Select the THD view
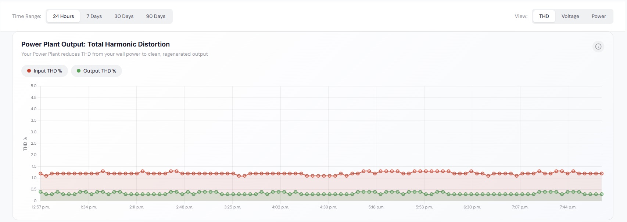This screenshot has width=627, height=222. pyautogui.click(x=544, y=16)
